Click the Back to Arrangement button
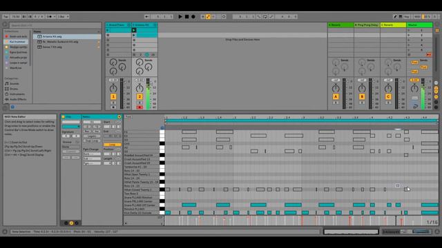 pyautogui.click(x=429, y=55)
